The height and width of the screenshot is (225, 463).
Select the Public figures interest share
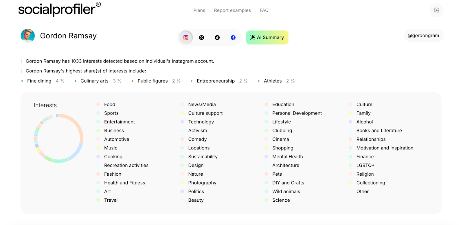[156, 81]
